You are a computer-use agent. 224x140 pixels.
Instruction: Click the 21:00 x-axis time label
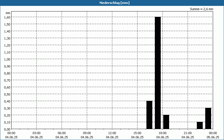(x=188, y=133)
